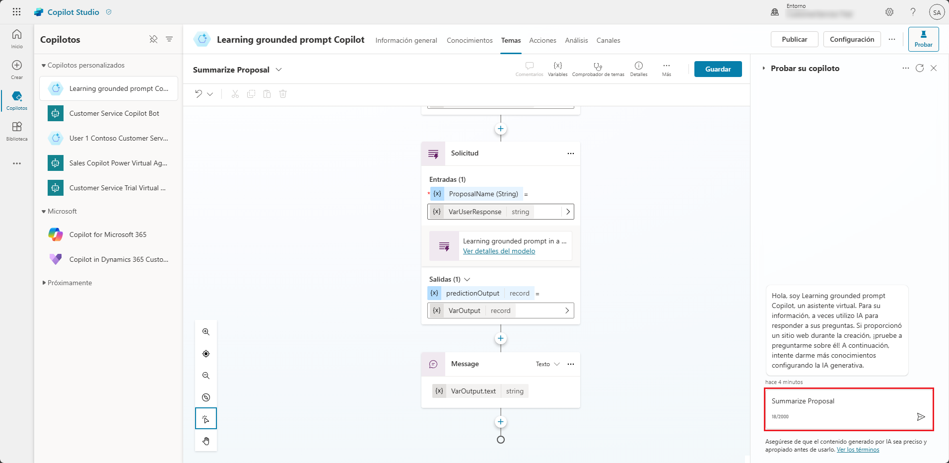Paste node on canvas

[267, 94]
